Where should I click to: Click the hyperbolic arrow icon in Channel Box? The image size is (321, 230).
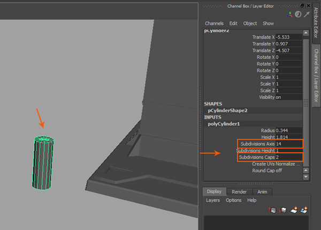(307, 15)
